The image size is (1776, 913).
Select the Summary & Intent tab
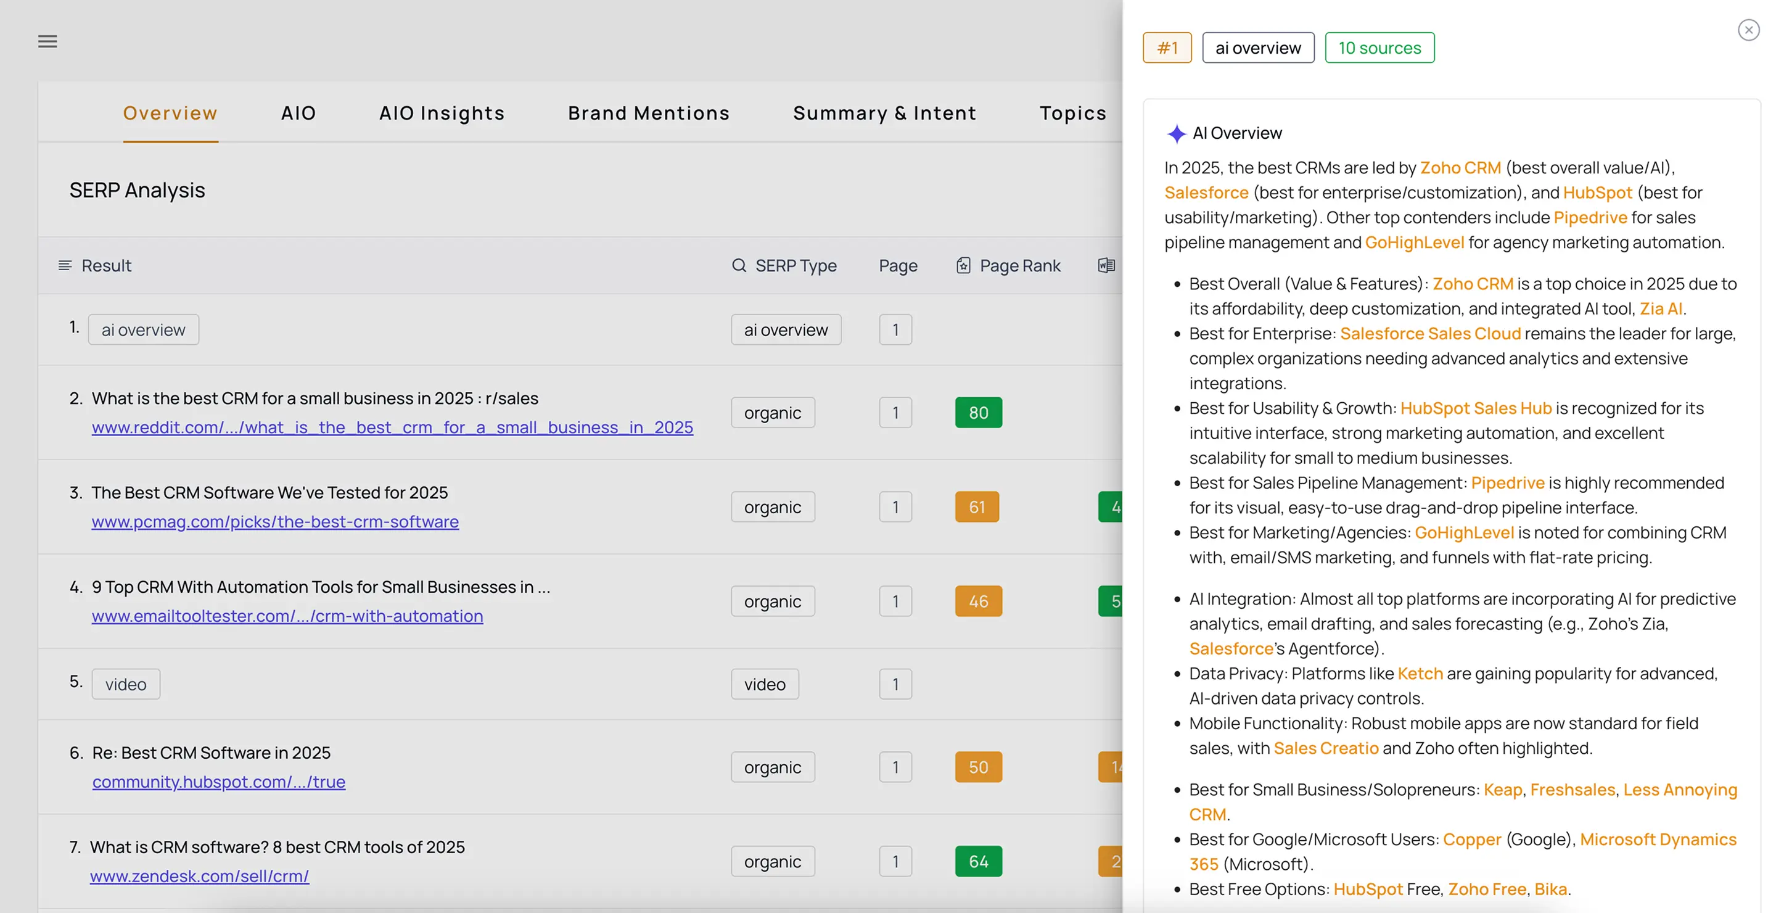(884, 113)
